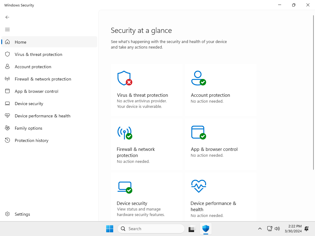315x236 pixels.
Task: Click the heart icon beside Device performance & health in sidebar
Action: click(x=7, y=116)
